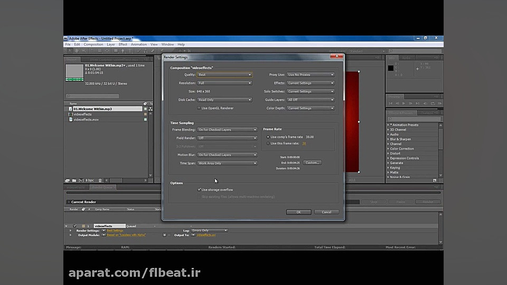Click the play button in Preview panel
Viewport: 507px width, 285px height.
(x=405, y=104)
